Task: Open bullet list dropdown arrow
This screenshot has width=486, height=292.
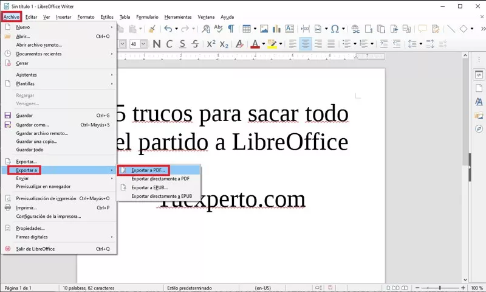Action: pyautogui.click(x=355, y=44)
